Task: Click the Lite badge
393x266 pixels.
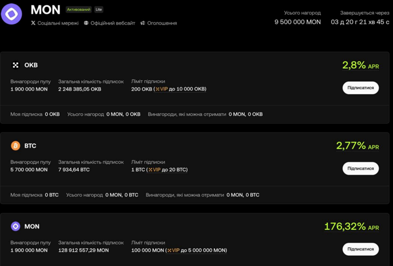Action: [x=99, y=10]
